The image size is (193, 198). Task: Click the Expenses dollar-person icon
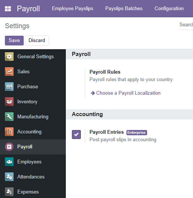coord(9,192)
